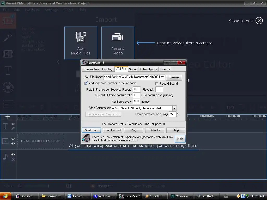Screen dimensions: 267x200
Task: Click the AVI File Name field
Action: [134, 77]
